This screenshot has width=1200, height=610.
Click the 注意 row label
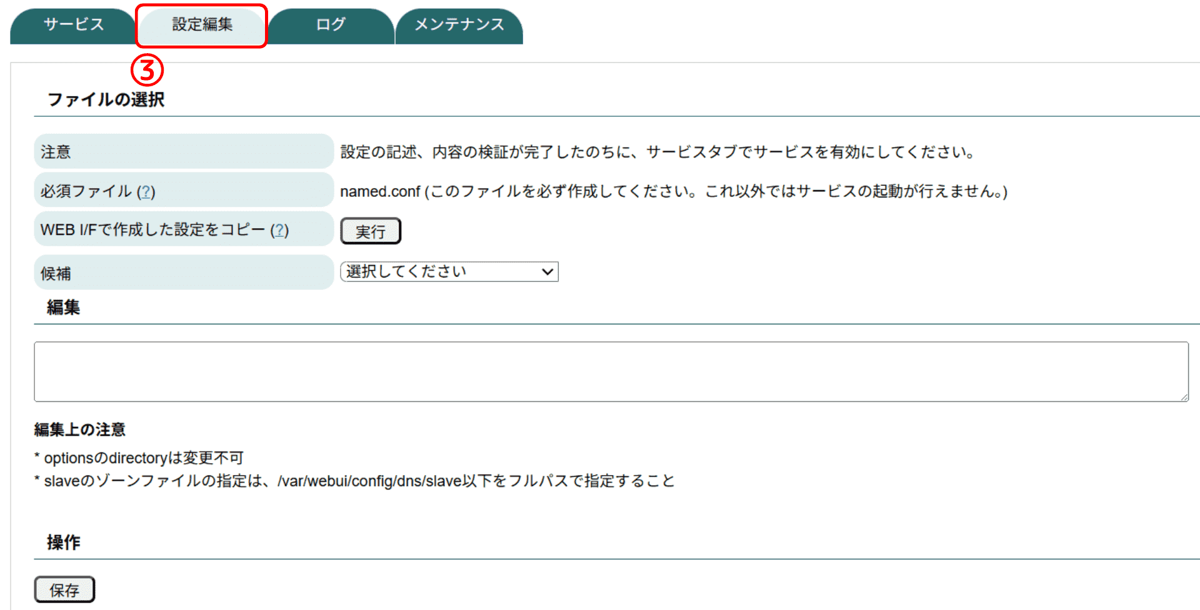[x=56, y=152]
